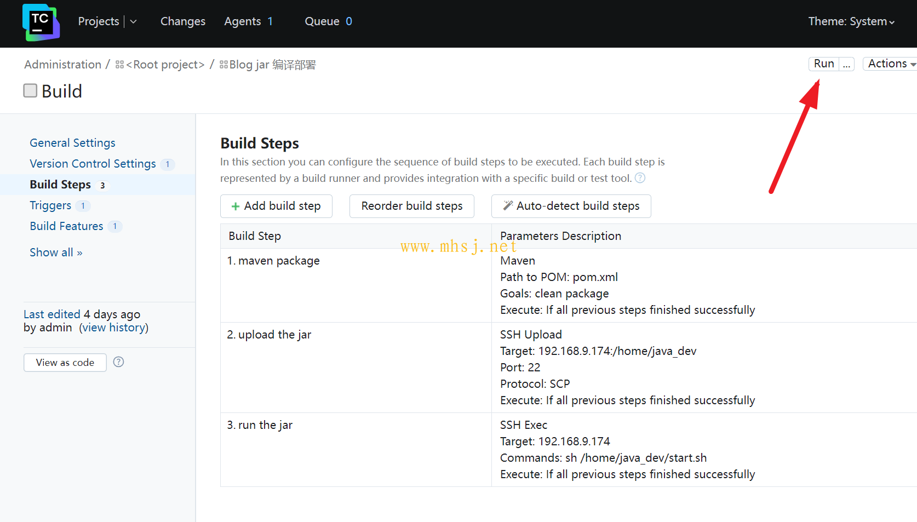Click the Build configuration square icon
Screen dimensions: 917x522
(30, 90)
